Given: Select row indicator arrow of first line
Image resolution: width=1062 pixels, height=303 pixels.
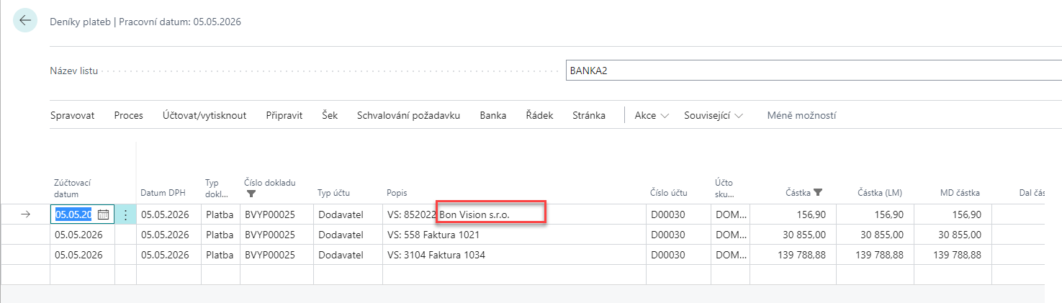Looking at the screenshot, I should pos(26,214).
